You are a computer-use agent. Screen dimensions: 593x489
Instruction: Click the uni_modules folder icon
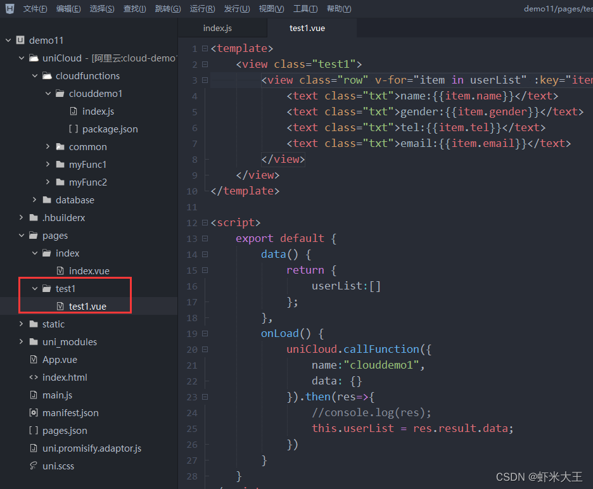click(x=34, y=342)
